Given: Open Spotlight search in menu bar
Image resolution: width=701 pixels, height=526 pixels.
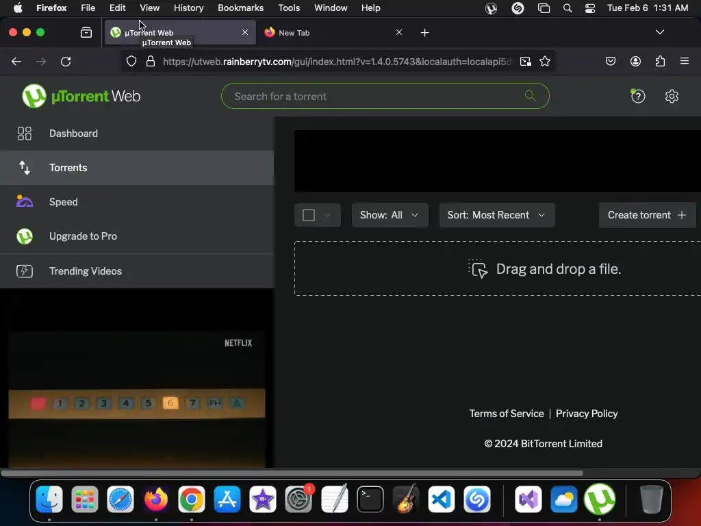Looking at the screenshot, I should click(568, 8).
